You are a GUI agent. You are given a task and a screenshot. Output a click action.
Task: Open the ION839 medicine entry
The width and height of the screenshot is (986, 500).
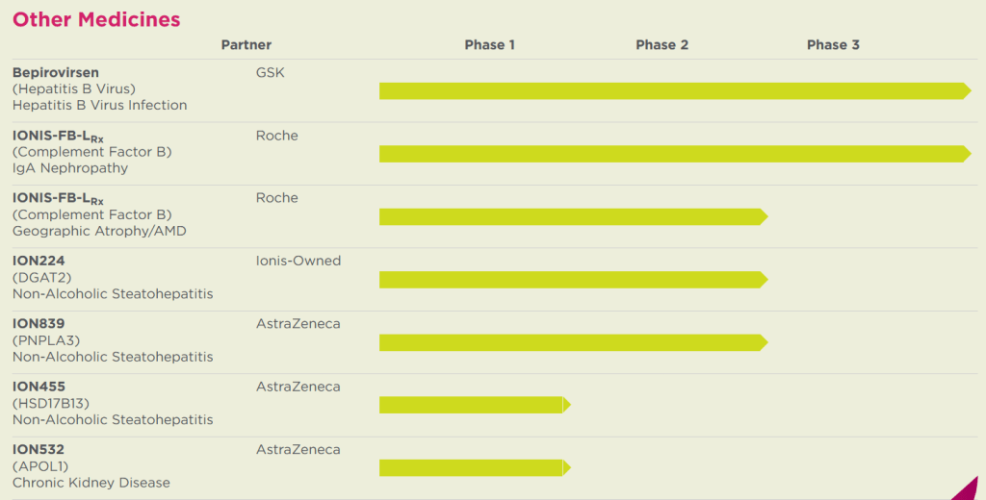(39, 323)
